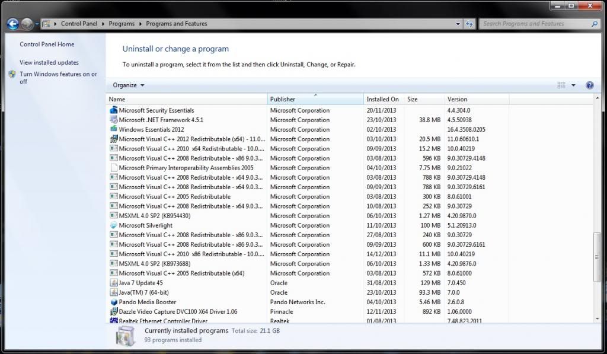Click Pinnacle publisher cell

[x=282, y=311]
